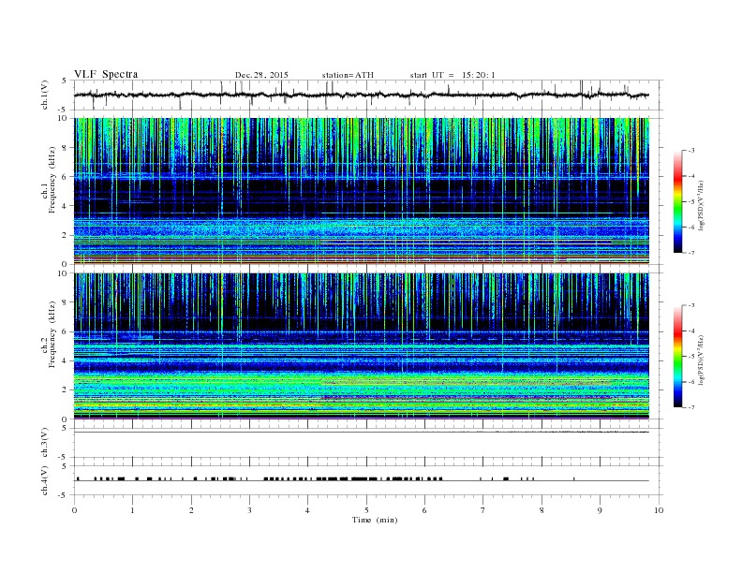Click the "VLF Spectra" plot title
Image resolution: width=742 pixels, height=573 pixels.
point(106,74)
